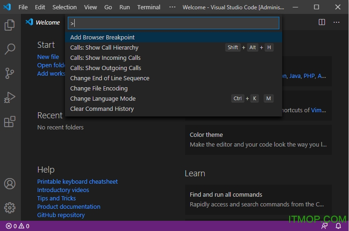Open the Accounts icon in activity bar
The image size is (349, 231).
[10, 184]
